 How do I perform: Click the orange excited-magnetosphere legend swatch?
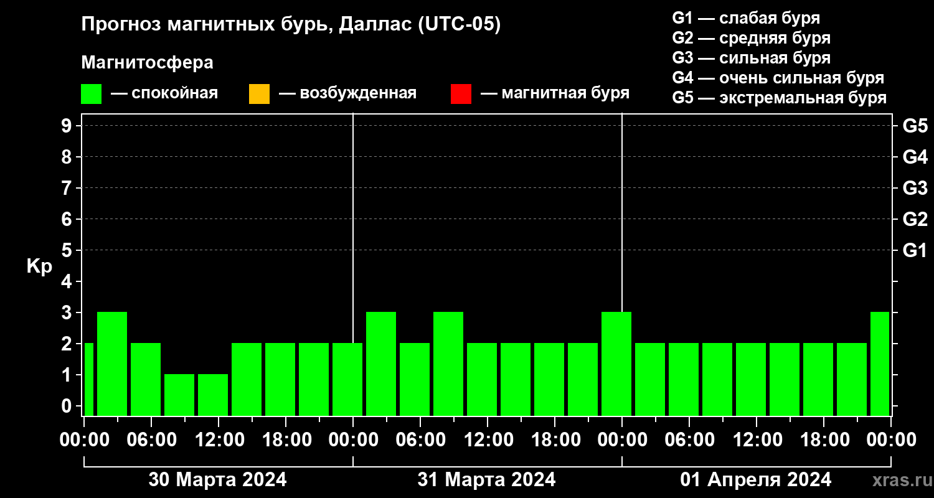[x=259, y=94]
